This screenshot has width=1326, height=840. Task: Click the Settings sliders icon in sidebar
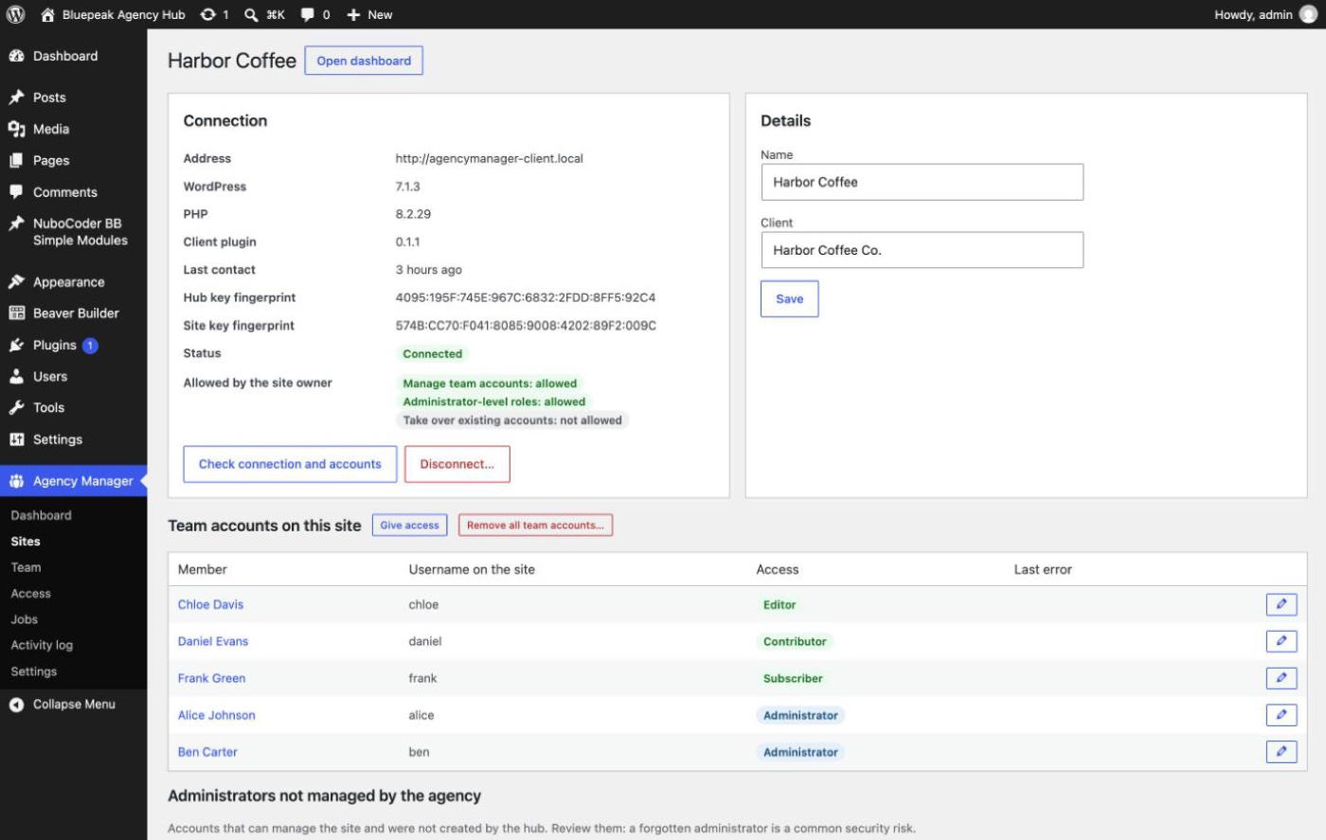click(x=16, y=439)
